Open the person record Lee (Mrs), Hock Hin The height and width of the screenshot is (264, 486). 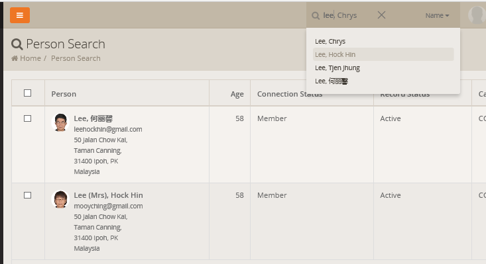[x=108, y=195]
